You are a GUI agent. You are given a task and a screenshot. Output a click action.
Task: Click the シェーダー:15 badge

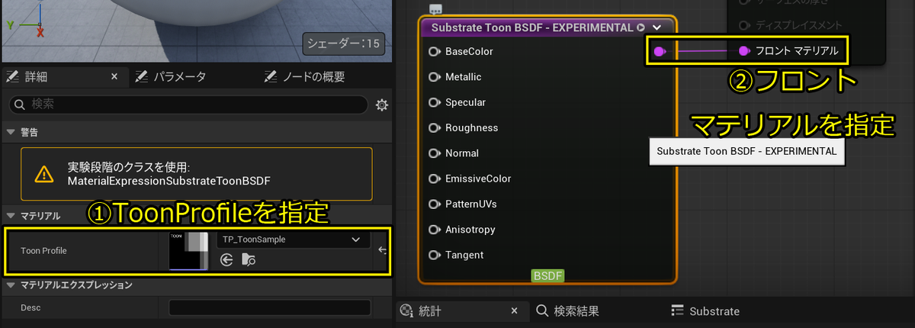click(343, 43)
